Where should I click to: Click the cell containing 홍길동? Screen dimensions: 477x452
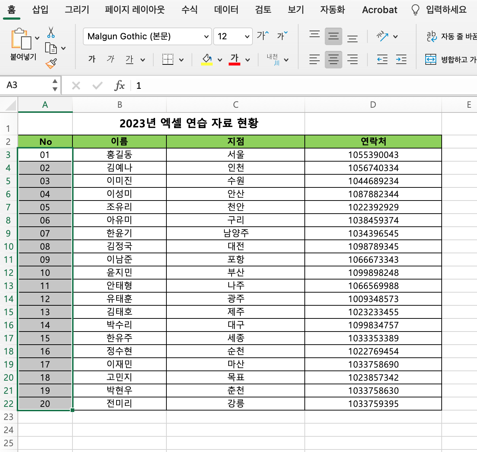[119, 155]
